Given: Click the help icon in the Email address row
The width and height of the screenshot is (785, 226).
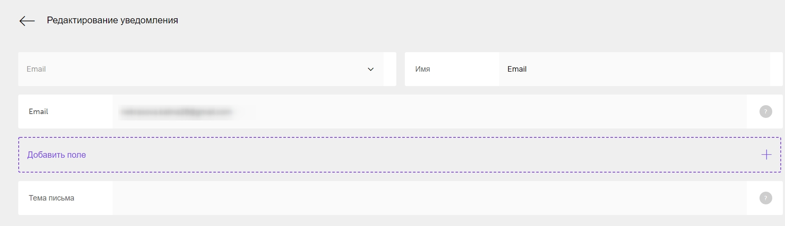Looking at the screenshot, I should pos(765,112).
